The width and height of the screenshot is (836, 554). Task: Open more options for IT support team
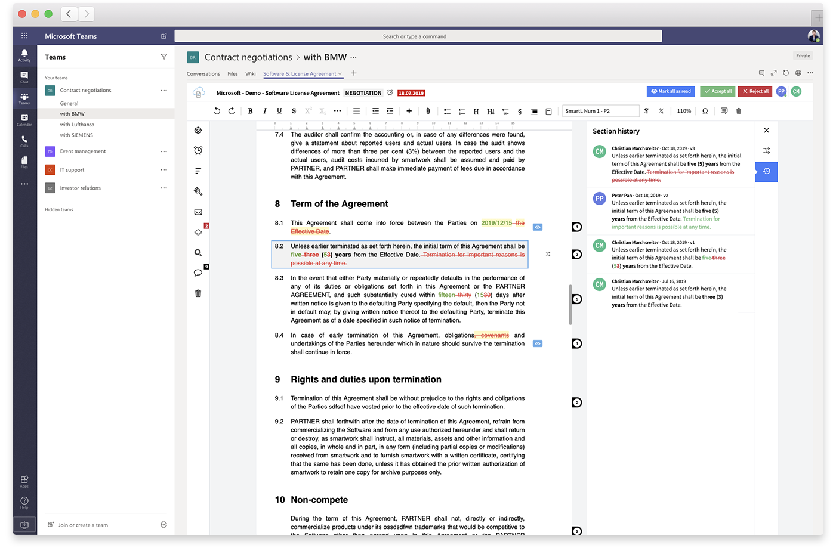(x=164, y=170)
